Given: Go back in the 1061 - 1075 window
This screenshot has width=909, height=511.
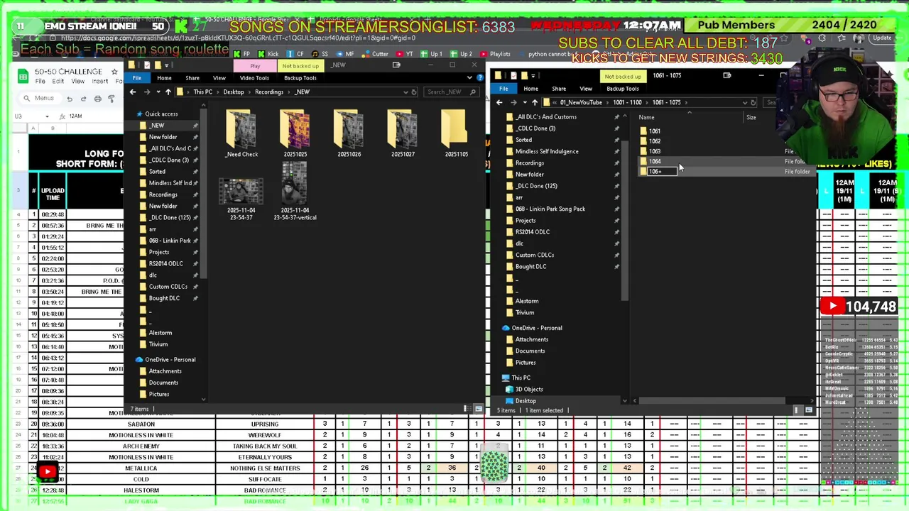Looking at the screenshot, I should click(x=499, y=102).
